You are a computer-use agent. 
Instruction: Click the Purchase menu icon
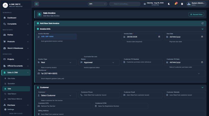pyautogui.click(x=5, y=105)
